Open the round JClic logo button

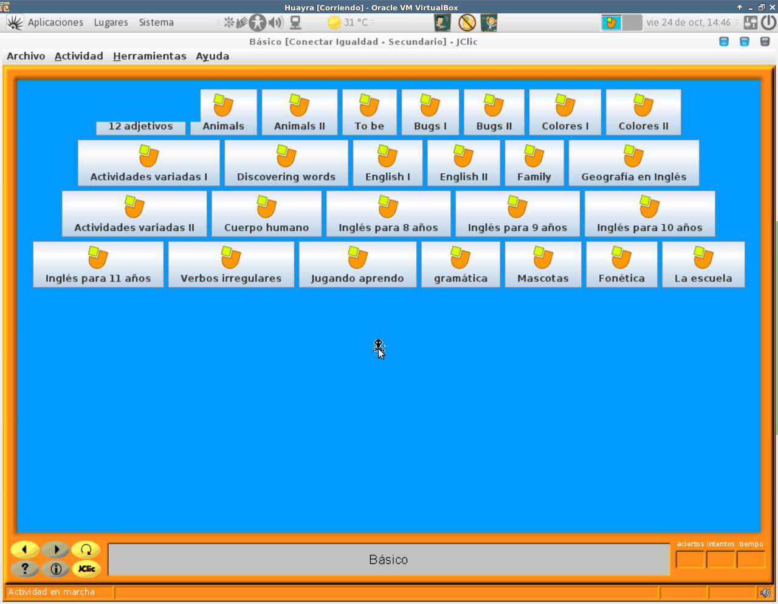[86, 569]
